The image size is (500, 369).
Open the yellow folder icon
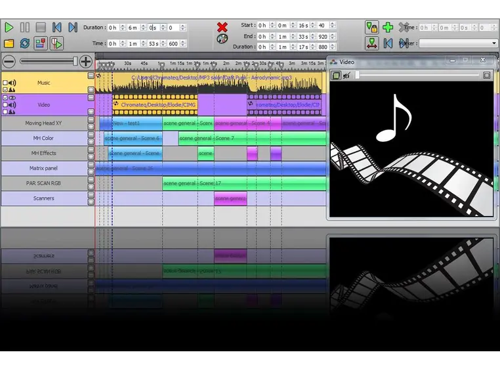pos(9,43)
